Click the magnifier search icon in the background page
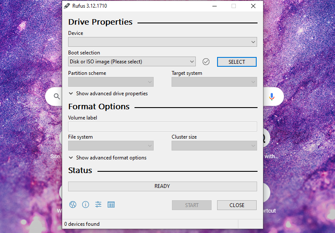The height and width of the screenshot is (233, 335). (x=57, y=97)
